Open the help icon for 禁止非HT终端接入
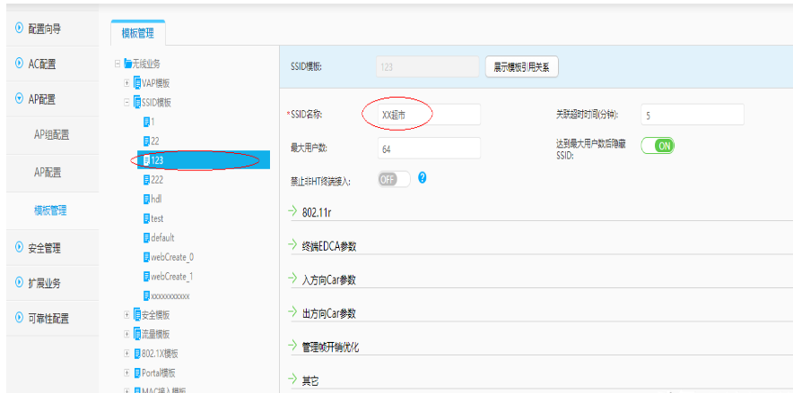Viewport: 793px width, 393px height. 423,177
